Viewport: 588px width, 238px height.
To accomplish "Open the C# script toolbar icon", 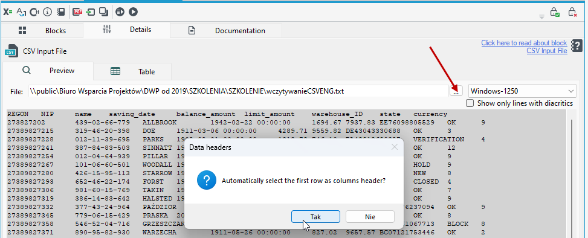I will tap(34, 12).
